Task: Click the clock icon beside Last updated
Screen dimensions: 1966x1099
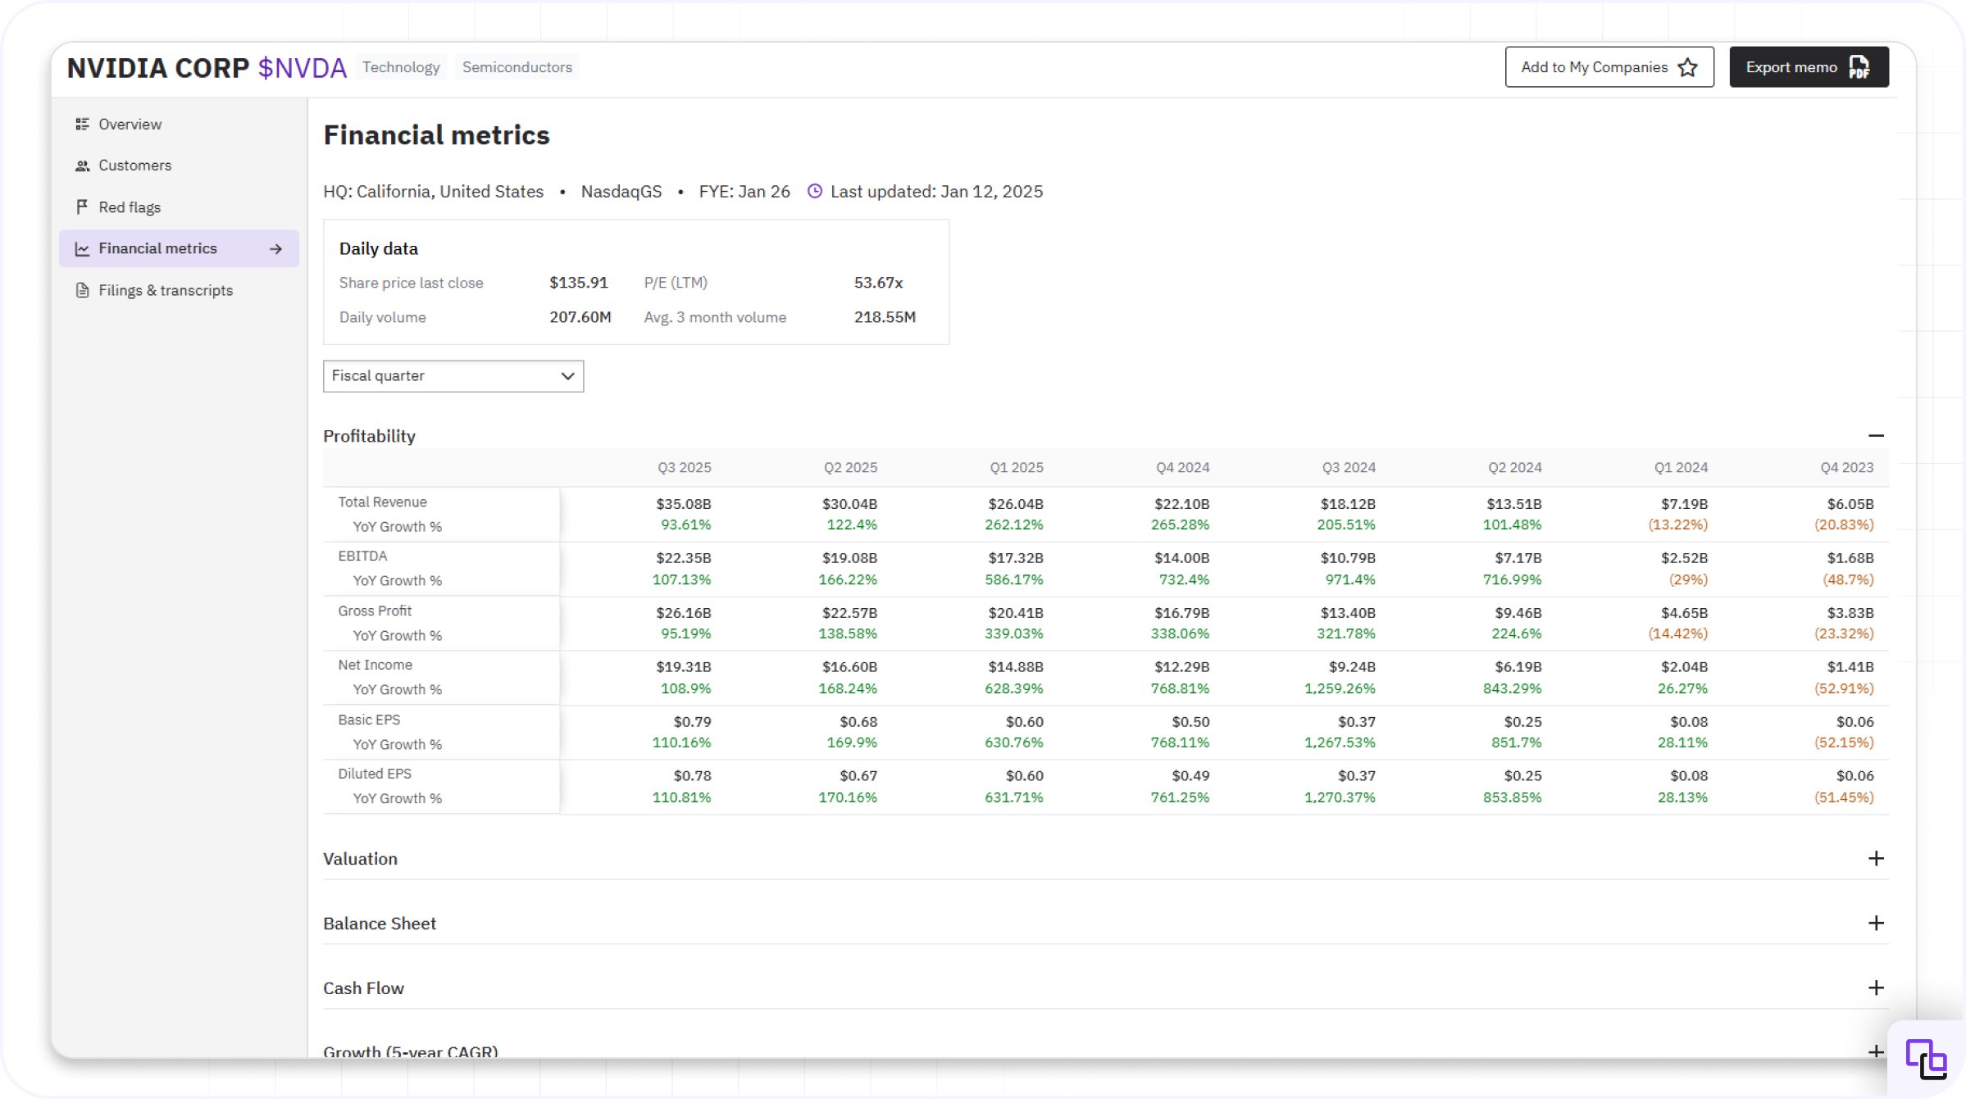Action: tap(814, 191)
